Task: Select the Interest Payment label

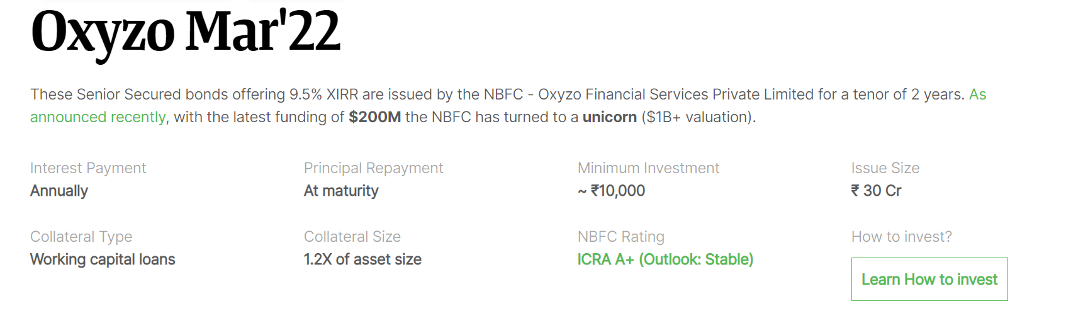Action: click(88, 168)
